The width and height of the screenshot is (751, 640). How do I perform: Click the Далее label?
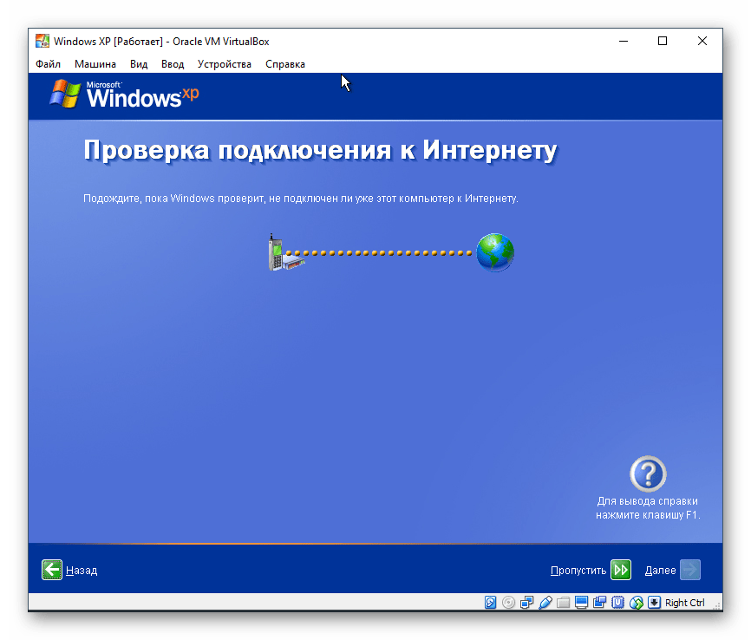[660, 570]
